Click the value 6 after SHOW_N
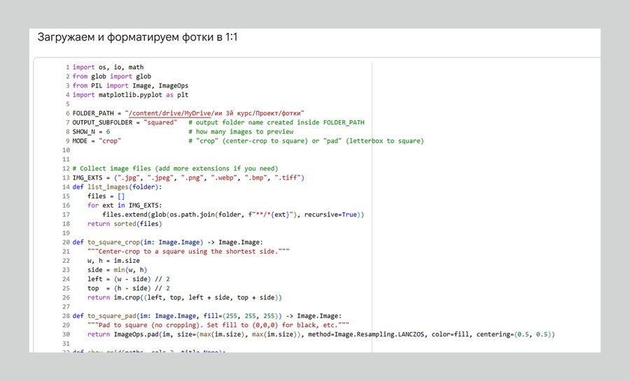 108,131
